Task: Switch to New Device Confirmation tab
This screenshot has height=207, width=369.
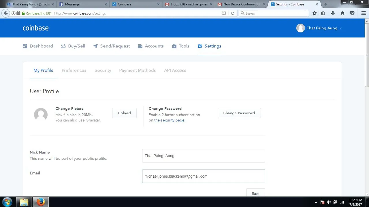Action: (x=242, y=4)
